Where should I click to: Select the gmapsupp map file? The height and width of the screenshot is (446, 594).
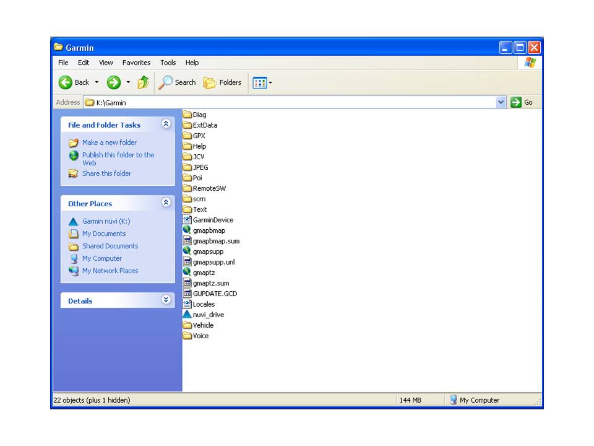pos(207,251)
